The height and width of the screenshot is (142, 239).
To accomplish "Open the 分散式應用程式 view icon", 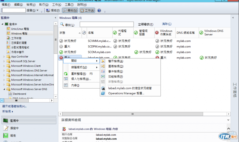I will [8, 47].
